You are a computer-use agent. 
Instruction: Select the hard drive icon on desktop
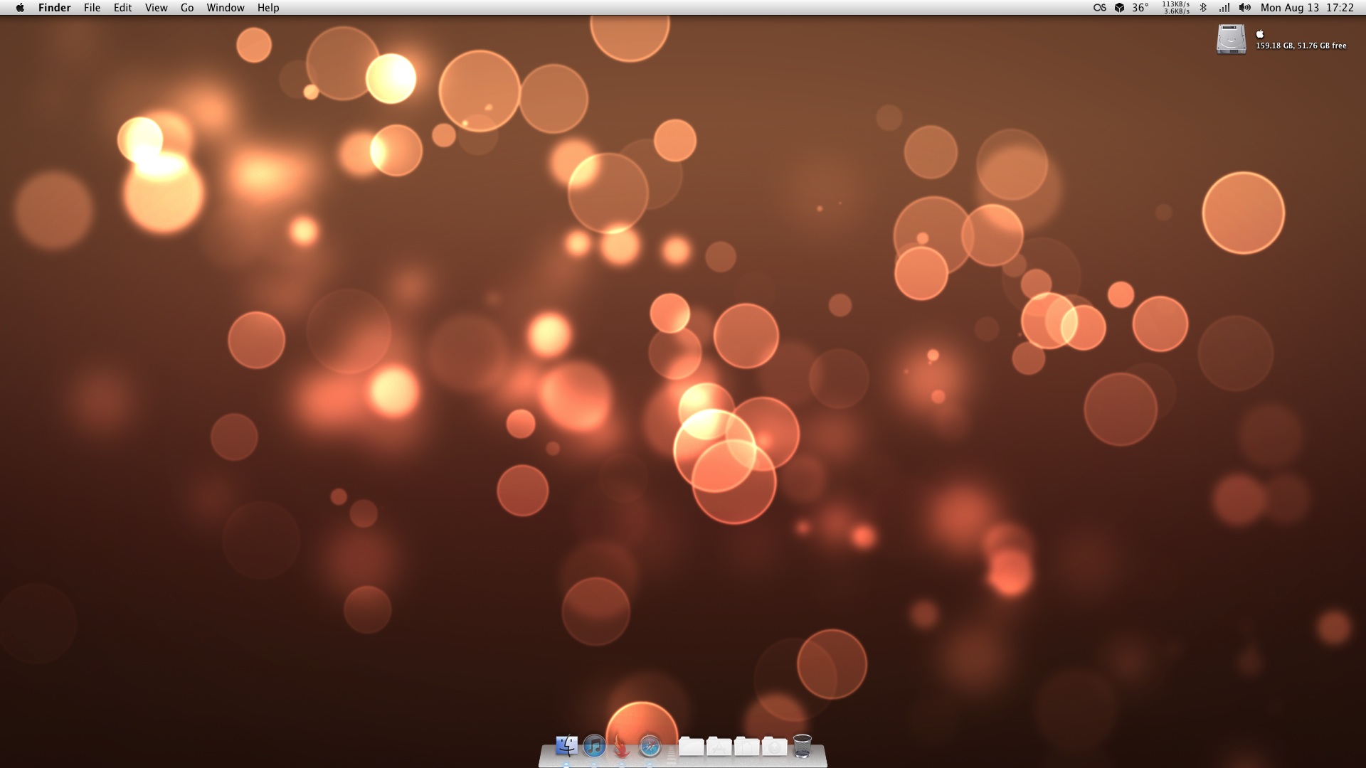tap(1232, 39)
